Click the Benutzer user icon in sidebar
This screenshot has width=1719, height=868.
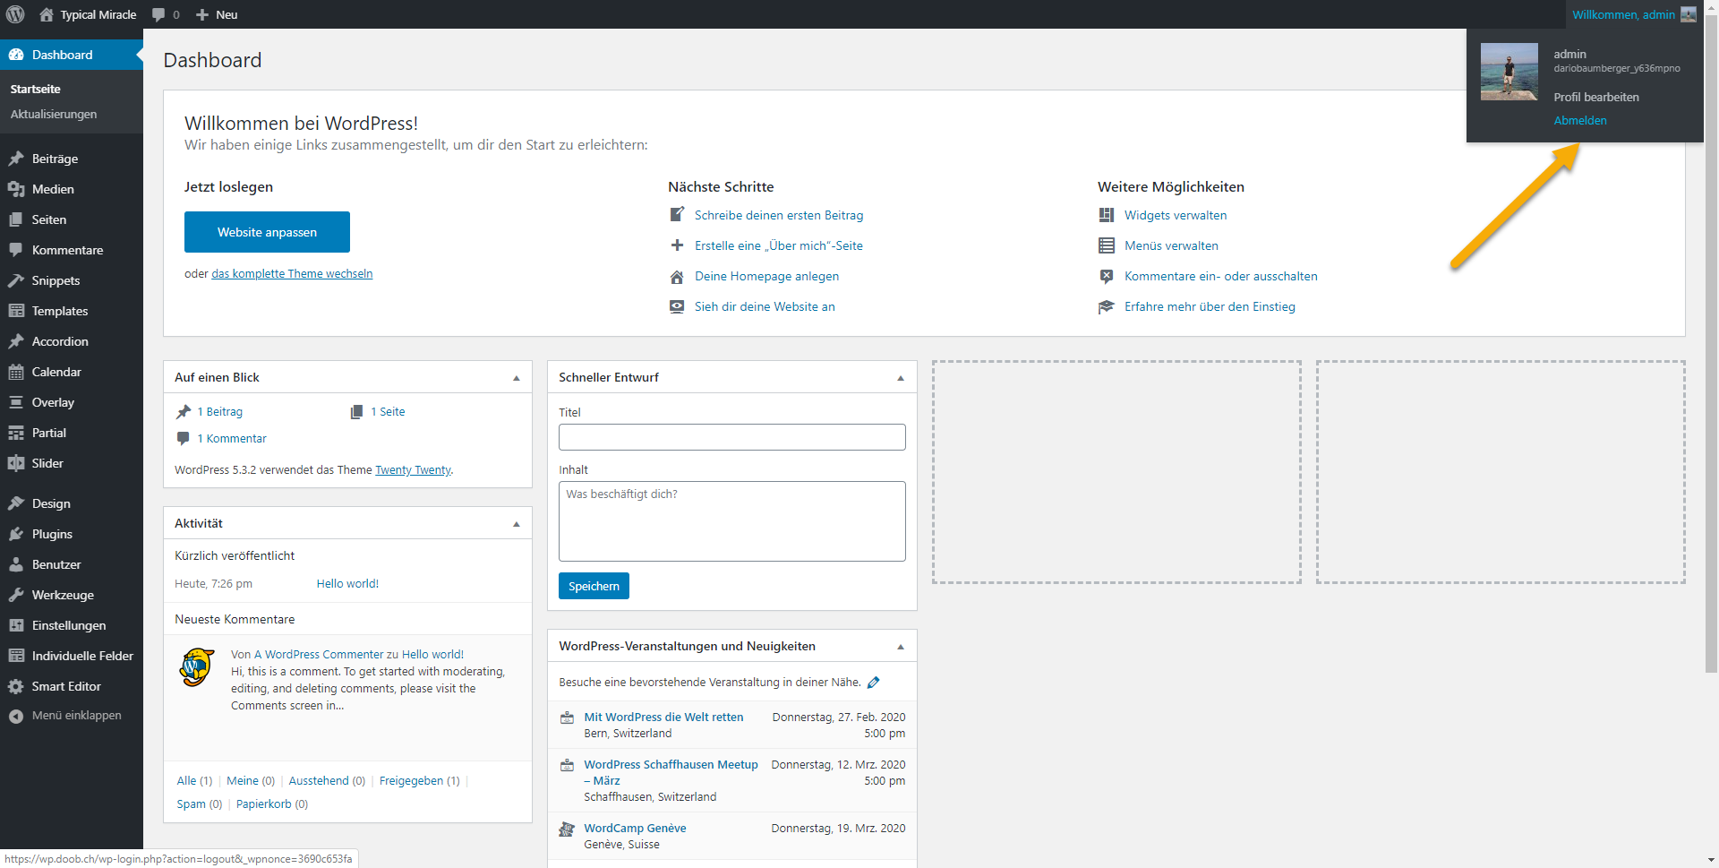pyautogui.click(x=16, y=564)
